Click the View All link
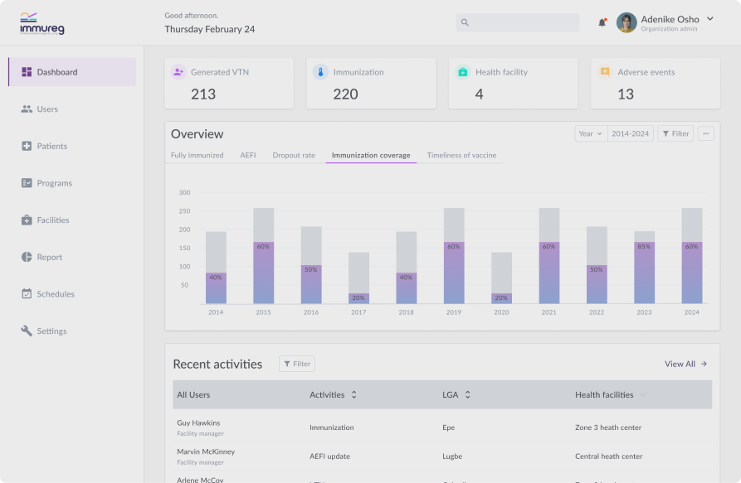 (680, 364)
